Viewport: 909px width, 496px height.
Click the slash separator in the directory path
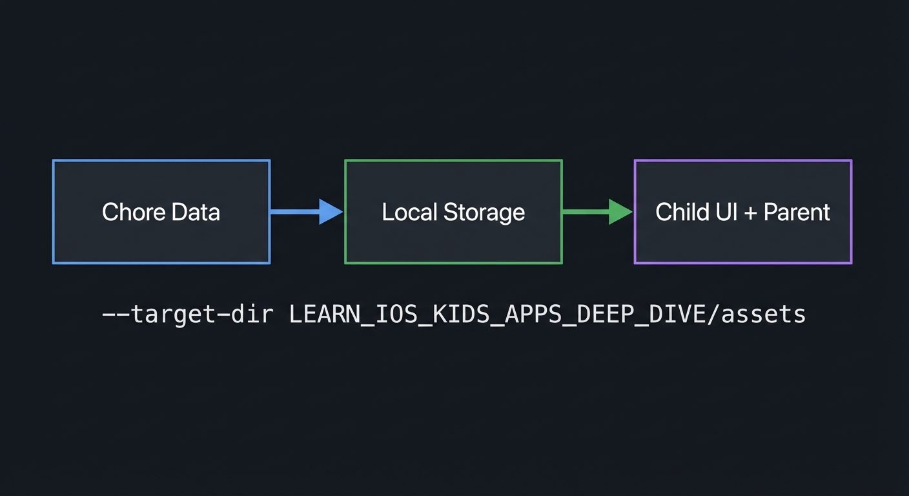(x=713, y=314)
